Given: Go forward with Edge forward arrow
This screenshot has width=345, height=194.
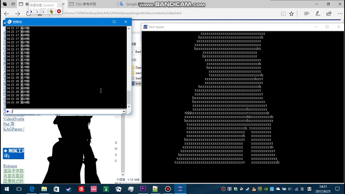Looking at the screenshot, I should click(x=18, y=13).
